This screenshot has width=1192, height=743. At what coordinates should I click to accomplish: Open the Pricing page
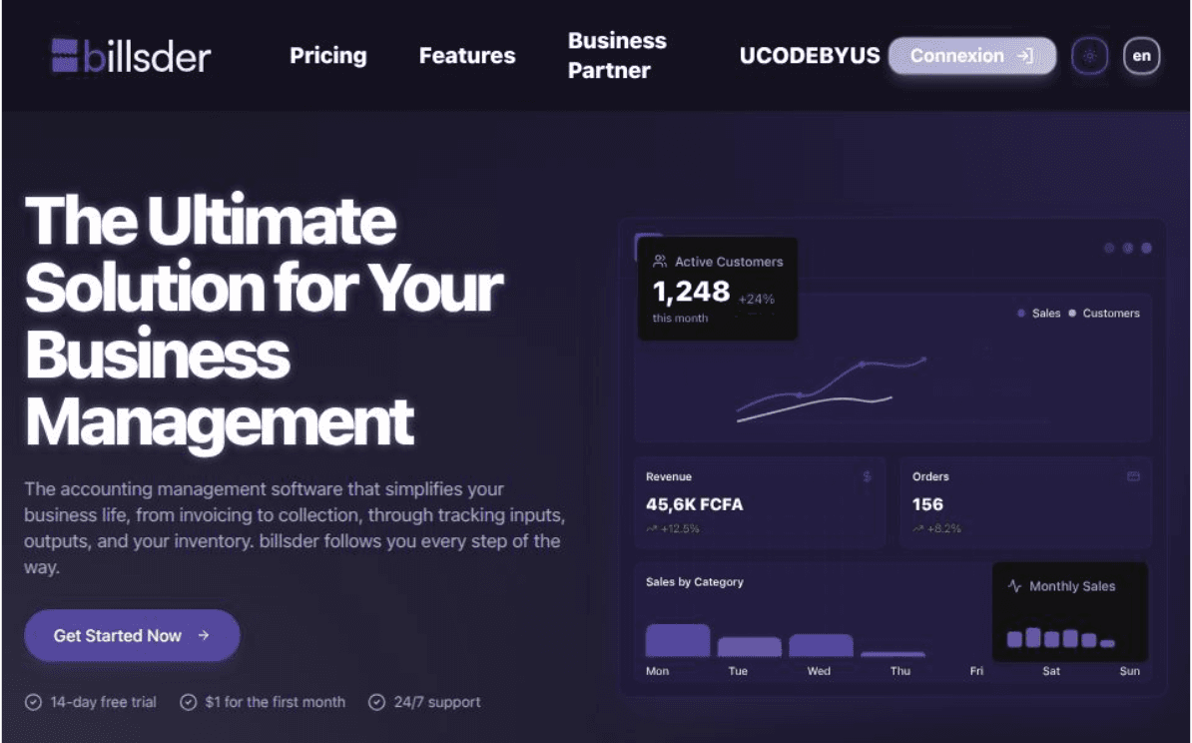328,56
